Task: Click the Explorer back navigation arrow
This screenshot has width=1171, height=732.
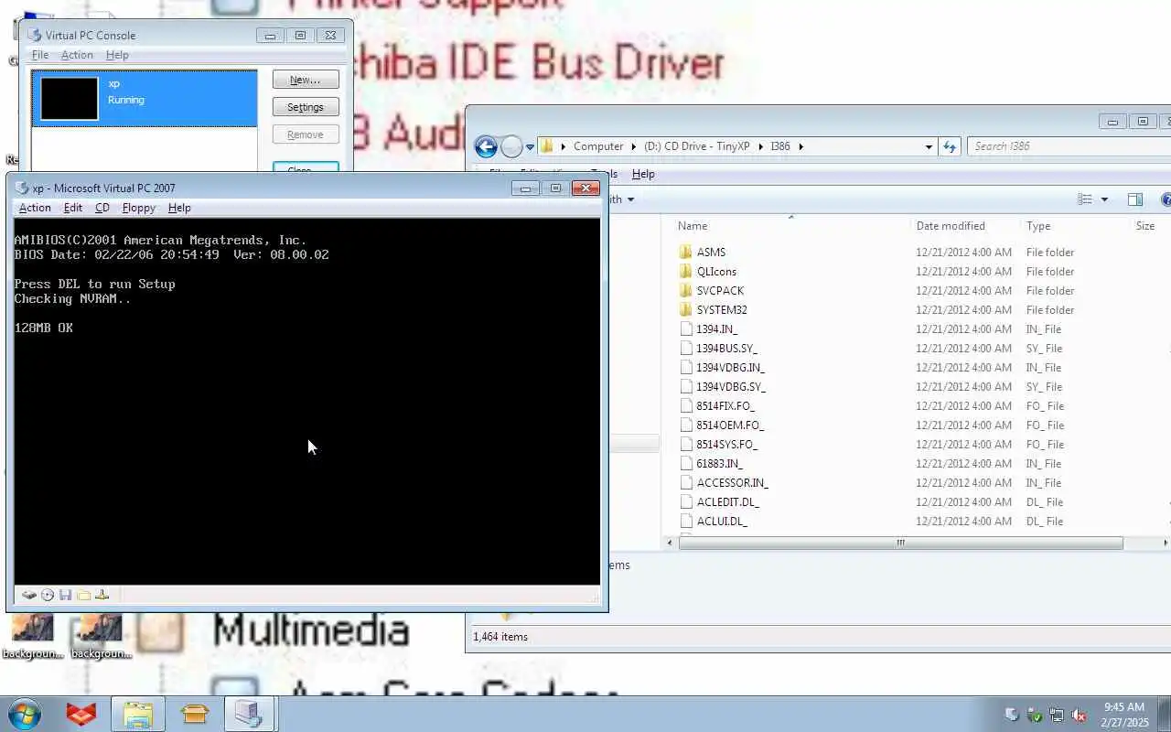Action: point(486,146)
